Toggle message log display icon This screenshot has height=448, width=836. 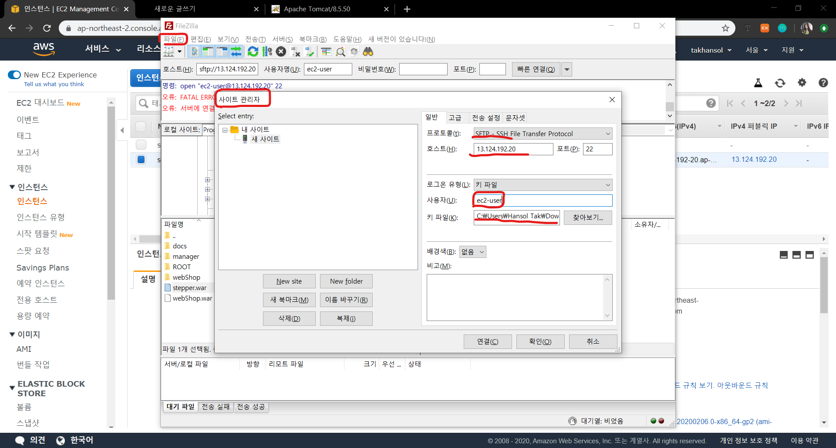click(x=194, y=52)
